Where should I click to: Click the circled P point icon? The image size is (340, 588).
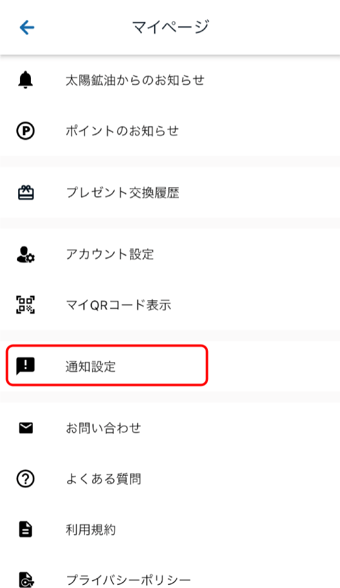click(25, 131)
